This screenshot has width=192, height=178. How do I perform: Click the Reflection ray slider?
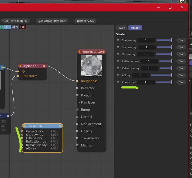click(x=166, y=61)
